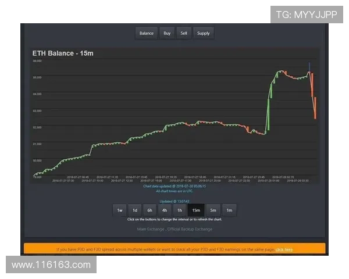
Task: Select the 4h chart interval
Action: [x=165, y=210]
